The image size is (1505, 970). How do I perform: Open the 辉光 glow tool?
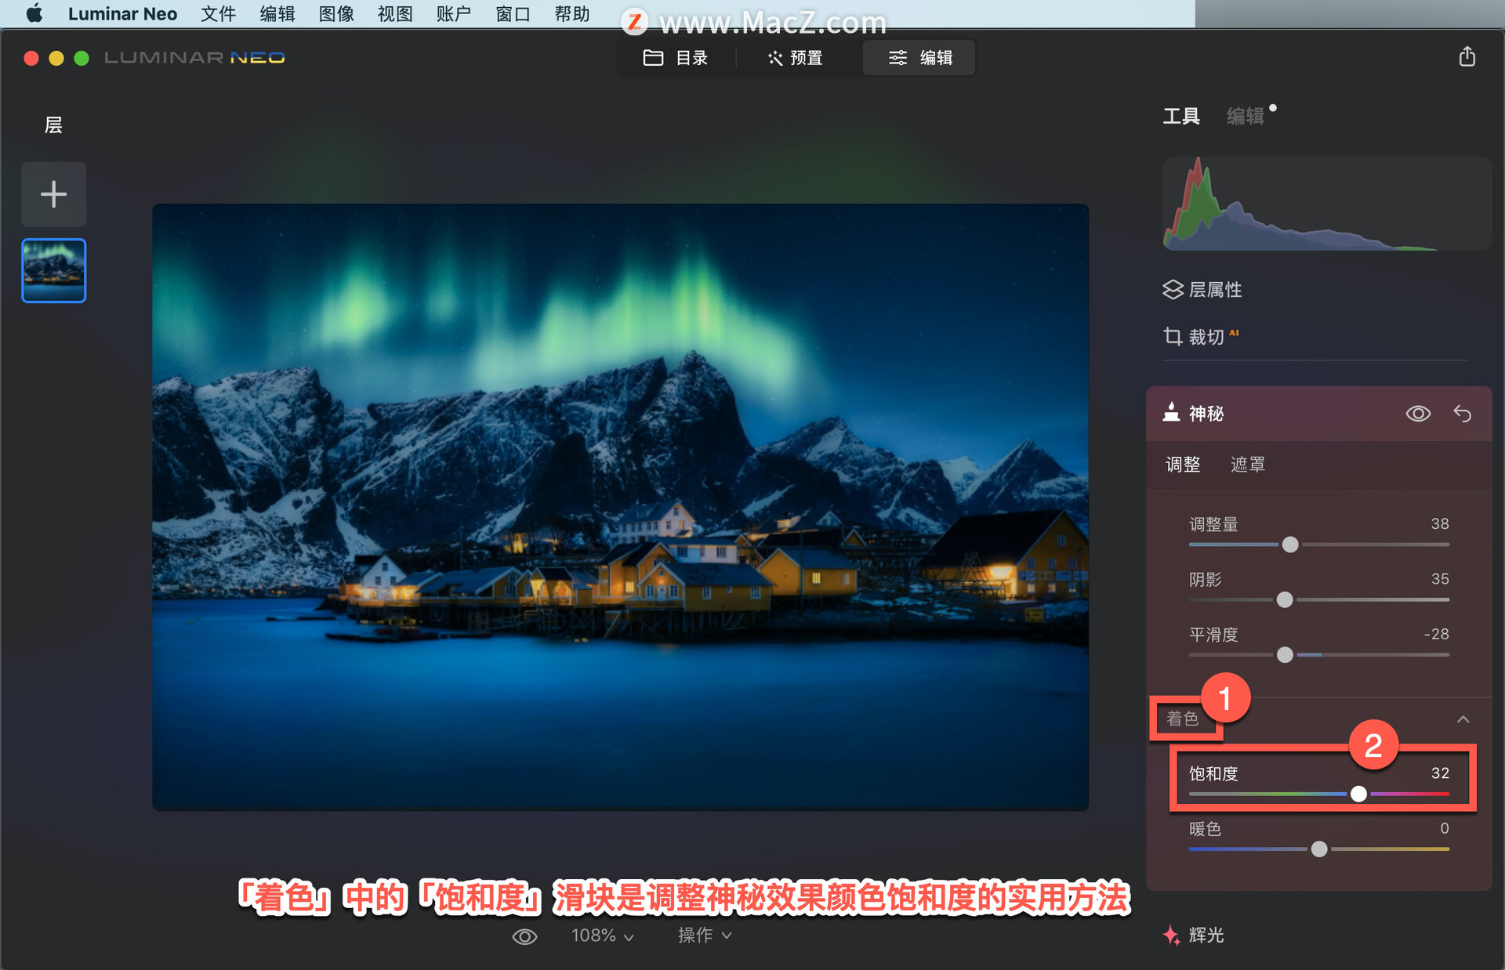coord(1193,935)
